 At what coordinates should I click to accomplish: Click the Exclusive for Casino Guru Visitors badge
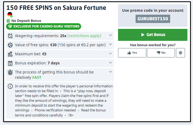(x=44, y=26)
